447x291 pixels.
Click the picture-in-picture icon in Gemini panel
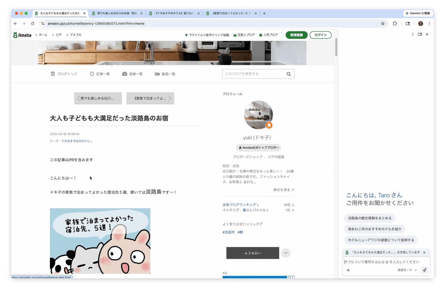point(420,34)
